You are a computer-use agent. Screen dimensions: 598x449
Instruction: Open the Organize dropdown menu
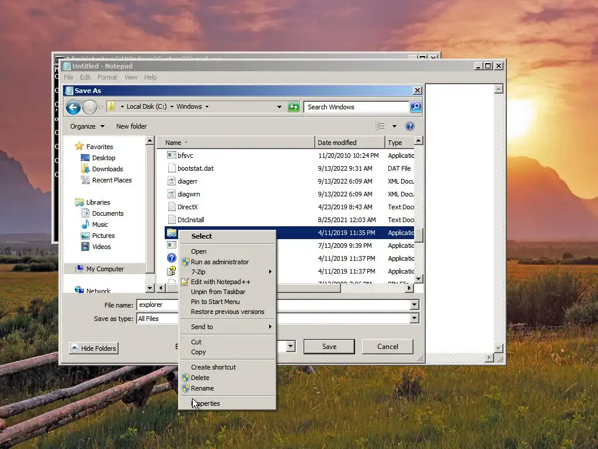pos(87,126)
